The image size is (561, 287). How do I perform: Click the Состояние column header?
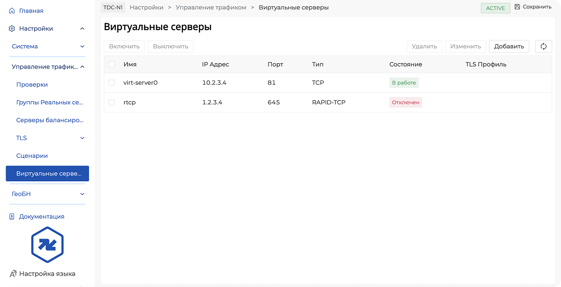(x=405, y=64)
